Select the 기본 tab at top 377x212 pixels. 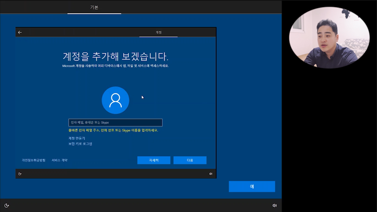94,7
